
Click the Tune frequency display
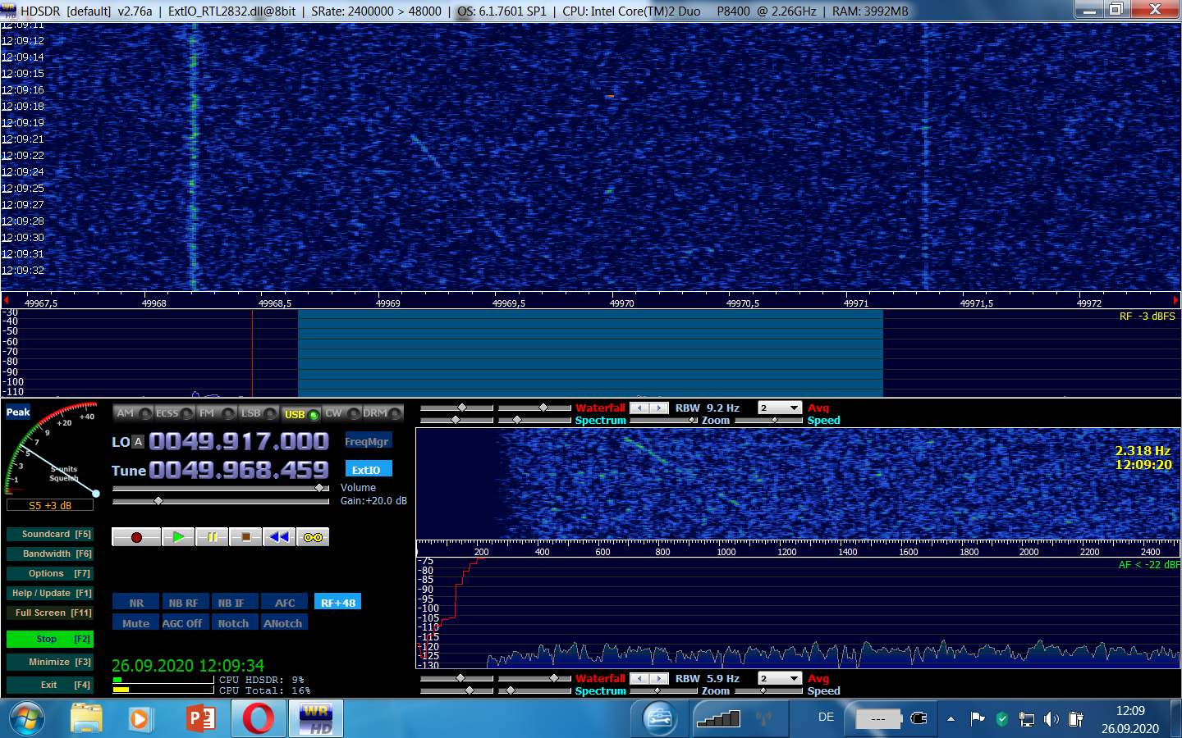click(239, 470)
